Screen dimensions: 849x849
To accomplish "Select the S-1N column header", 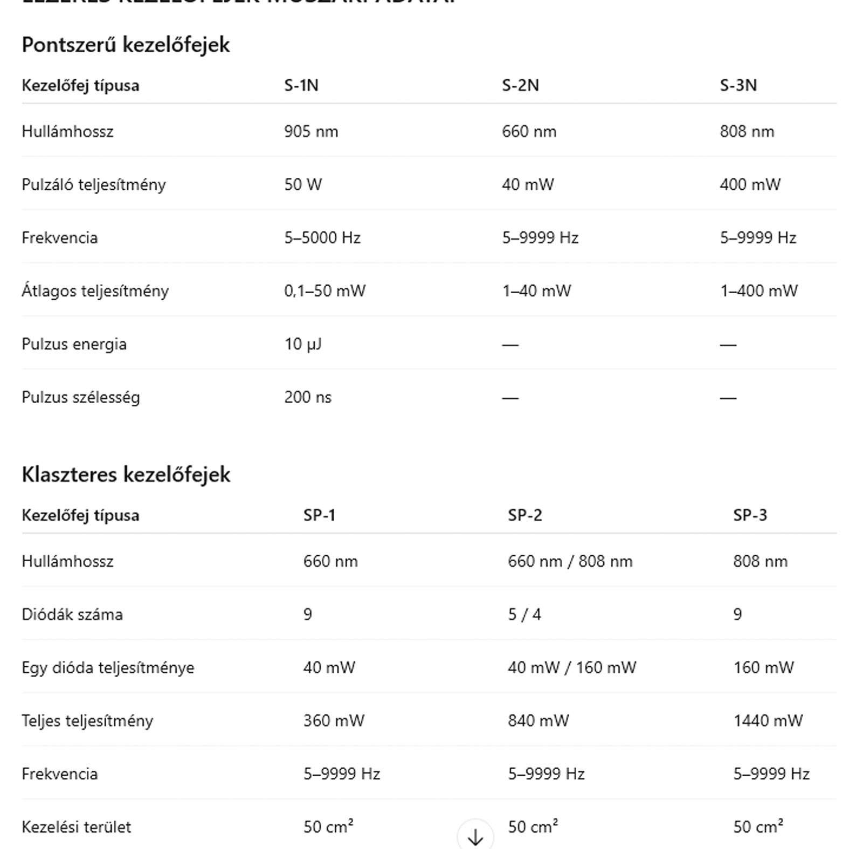I will pyautogui.click(x=301, y=85).
